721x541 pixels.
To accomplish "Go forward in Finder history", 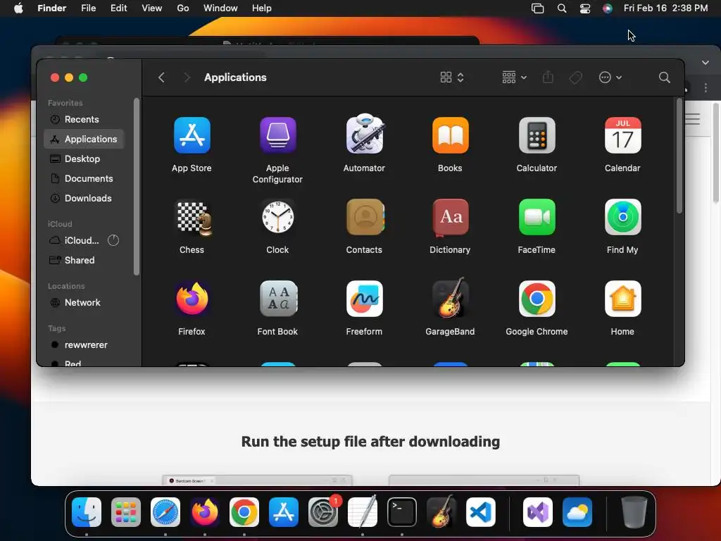I will [187, 77].
